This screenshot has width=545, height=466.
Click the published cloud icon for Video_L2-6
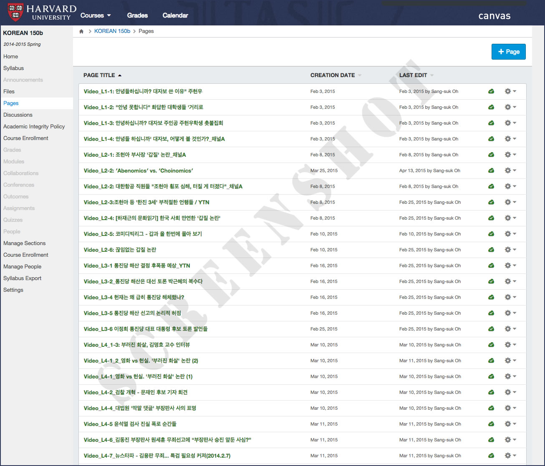[491, 250]
